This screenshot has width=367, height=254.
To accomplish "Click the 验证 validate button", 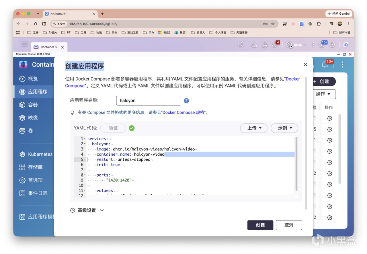I will tap(113, 128).
